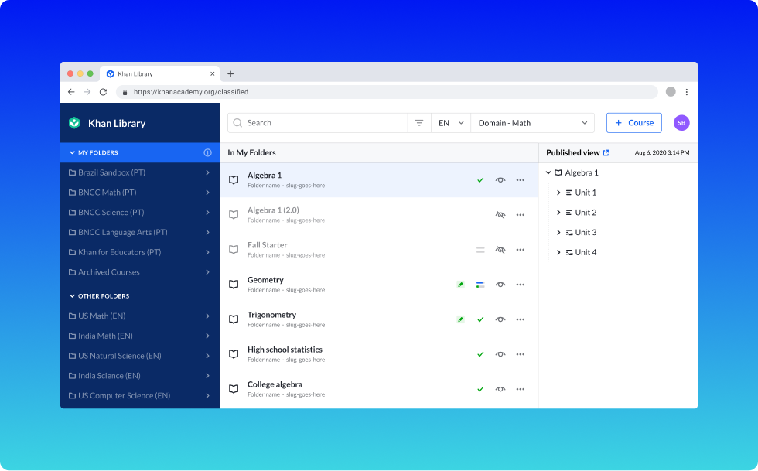Open the India Science (EN) folder
The image size is (758, 471).
click(140, 376)
